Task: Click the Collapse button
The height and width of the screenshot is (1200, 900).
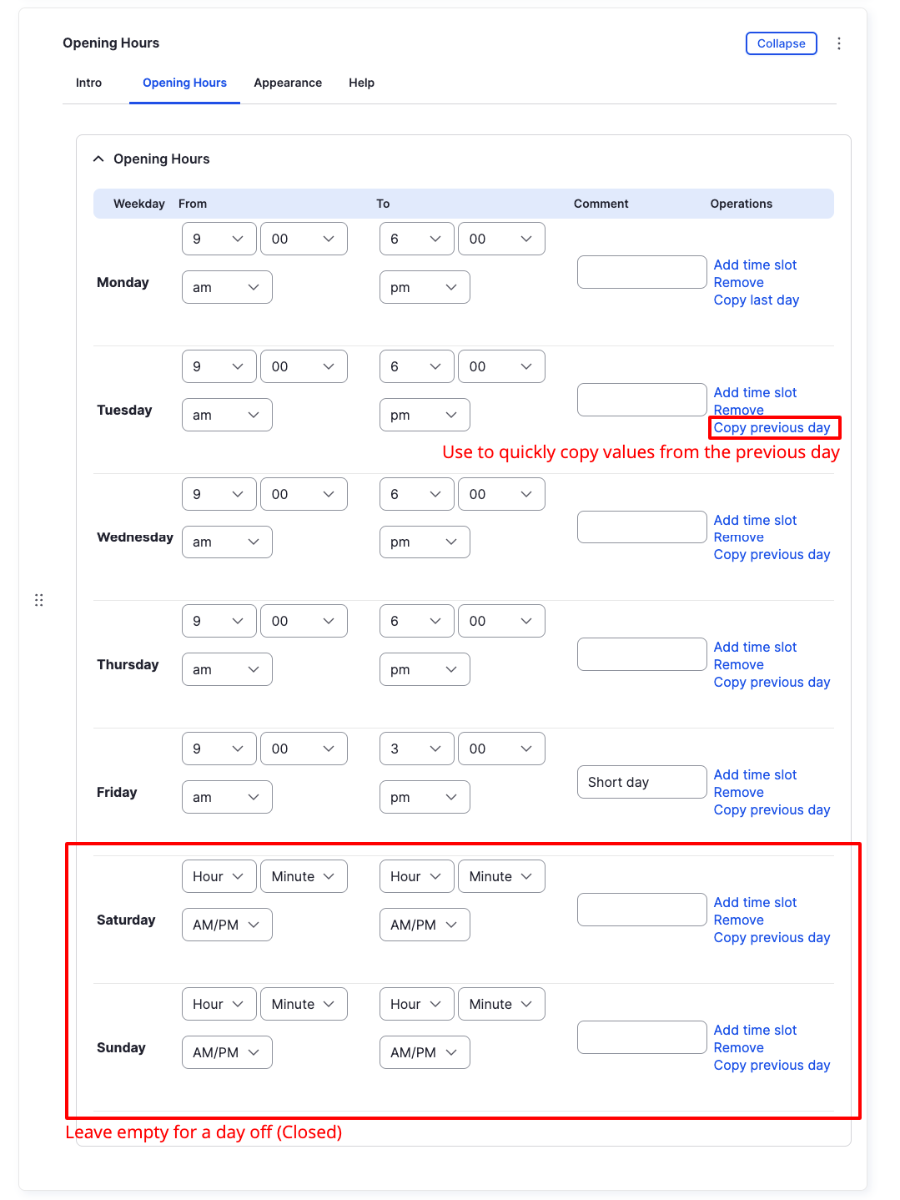Action: click(781, 43)
